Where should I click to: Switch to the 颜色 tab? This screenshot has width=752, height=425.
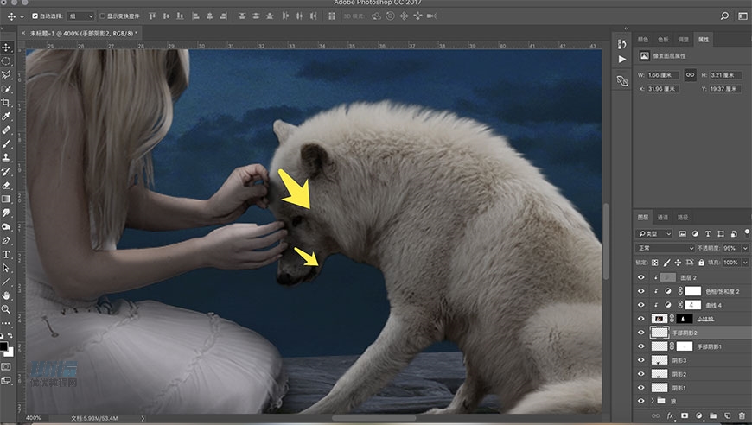click(x=642, y=39)
